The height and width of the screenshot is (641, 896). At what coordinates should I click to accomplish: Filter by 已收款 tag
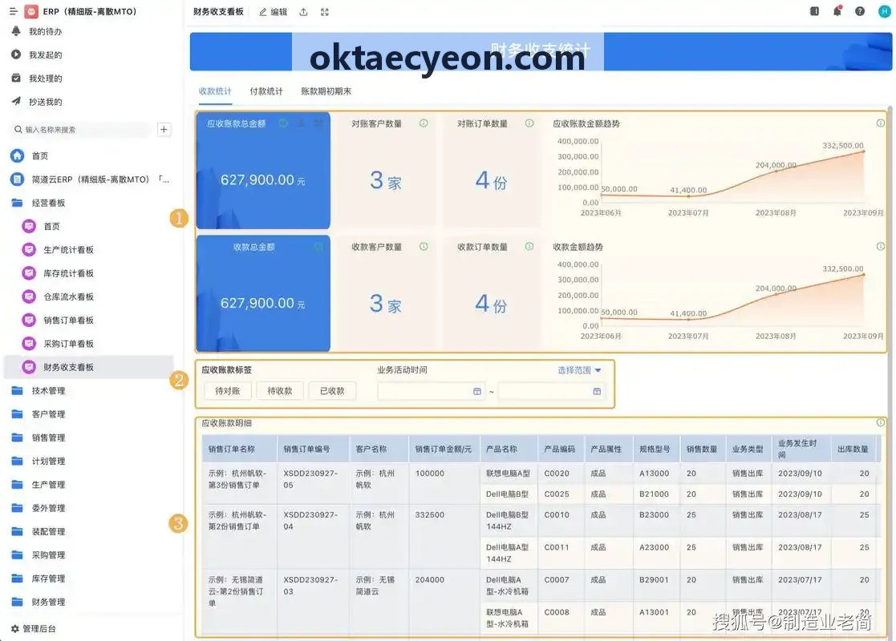(332, 390)
